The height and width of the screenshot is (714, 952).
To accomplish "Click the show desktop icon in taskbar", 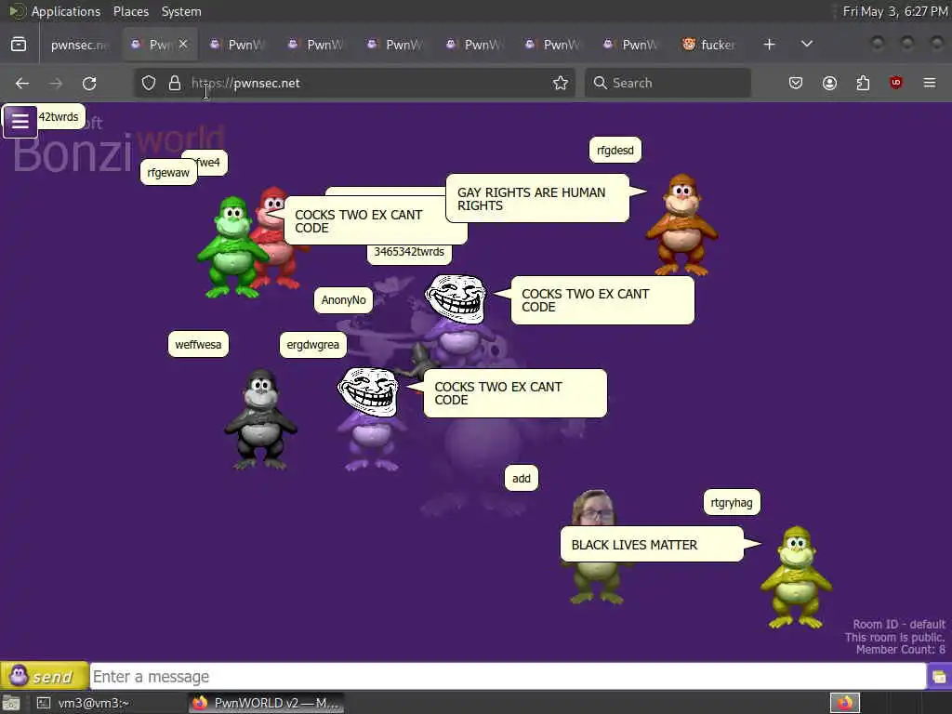I will (x=11, y=703).
